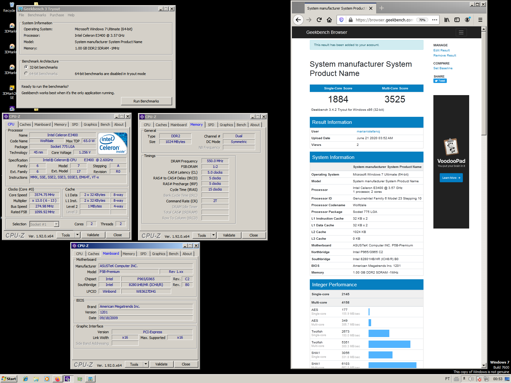Click Validate in CPU-Z CPU window
The height and width of the screenshot is (383, 511).
coord(93,235)
